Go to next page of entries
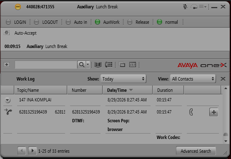 click(x=33, y=151)
